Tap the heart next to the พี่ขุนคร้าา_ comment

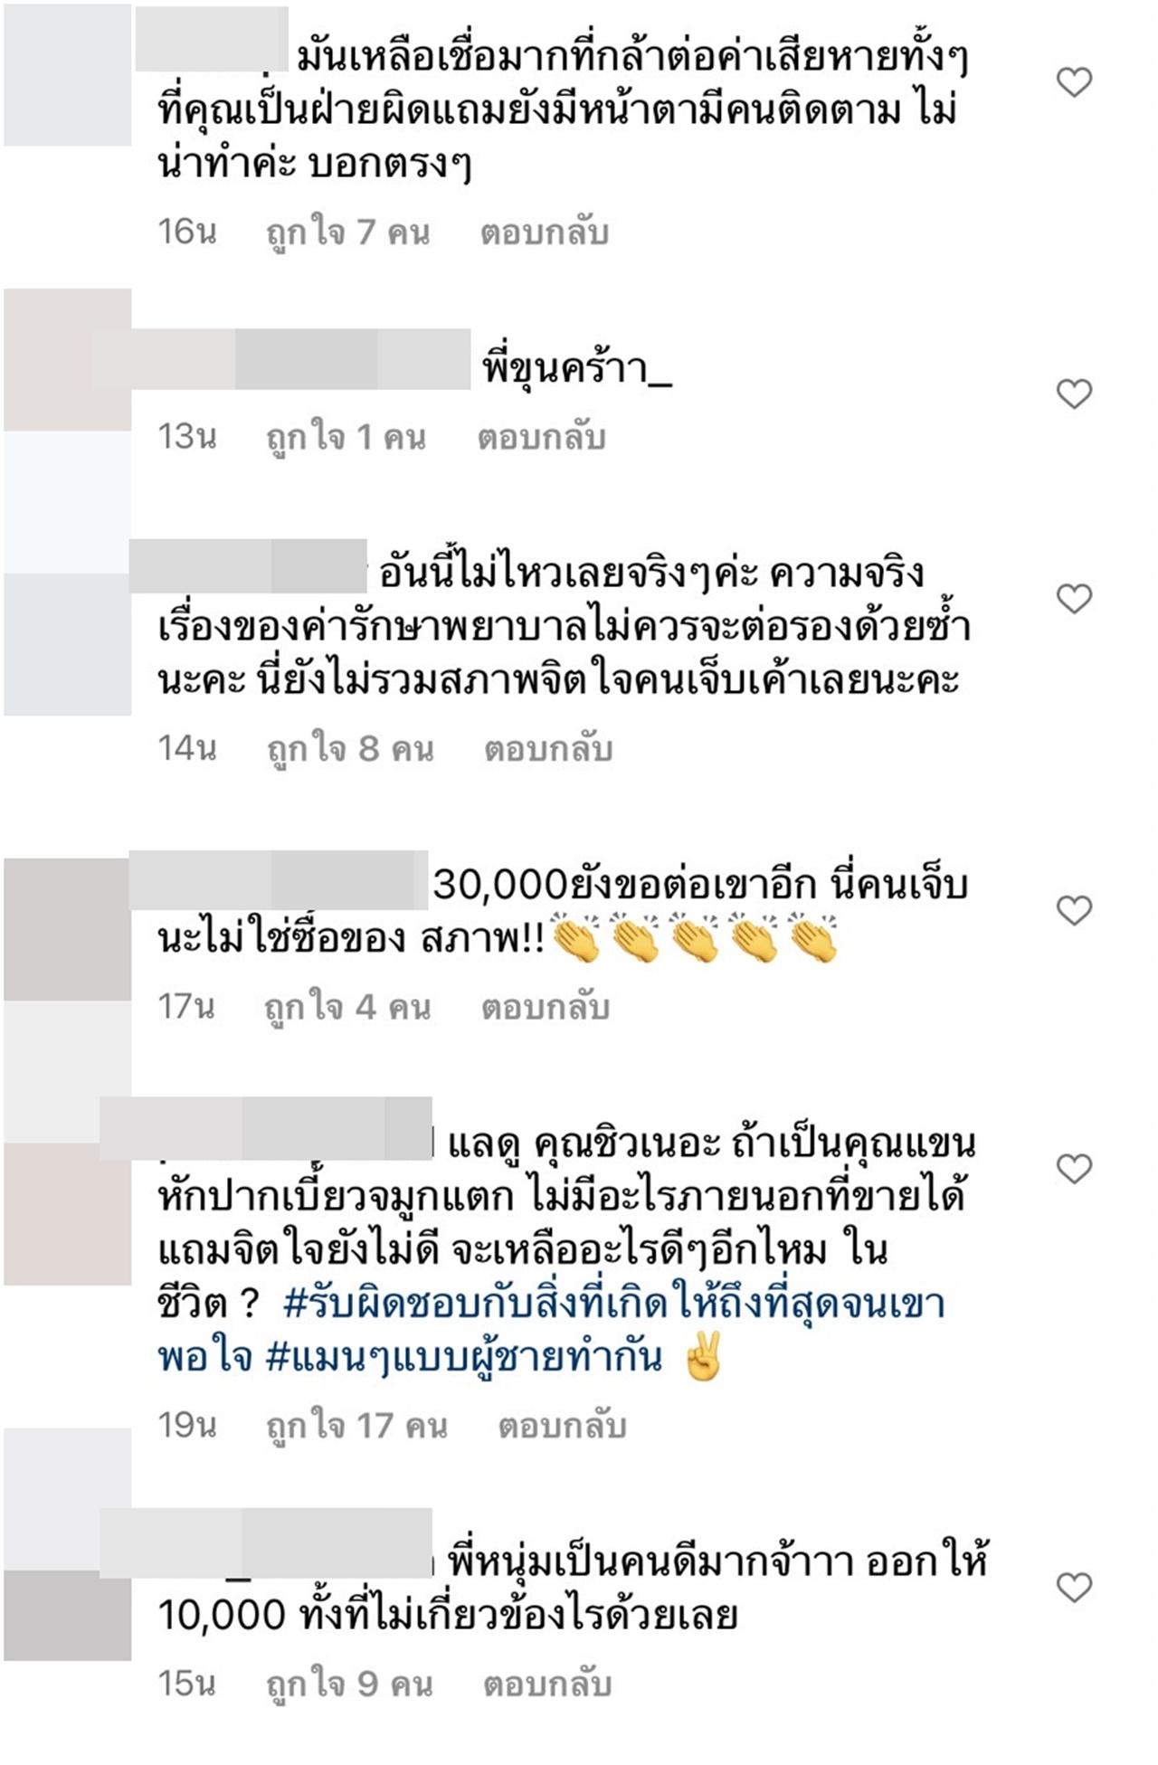[1074, 394]
